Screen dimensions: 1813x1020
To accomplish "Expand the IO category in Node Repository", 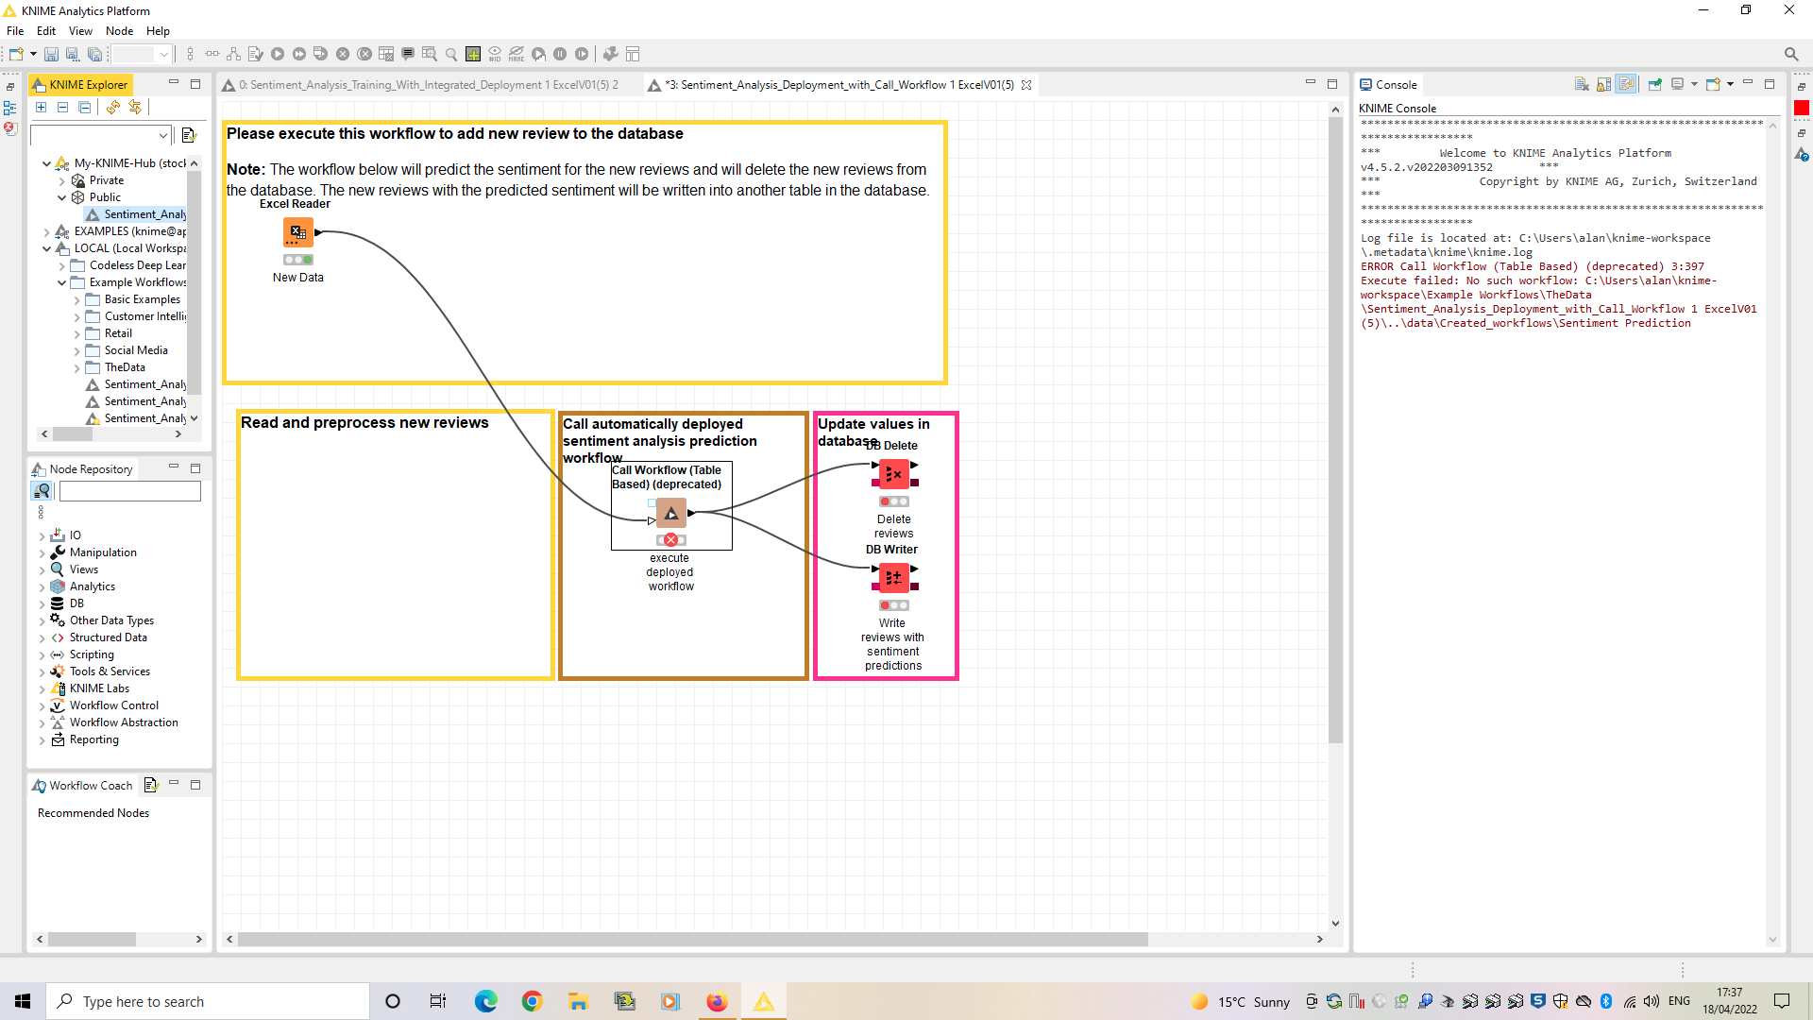I will point(42,535).
